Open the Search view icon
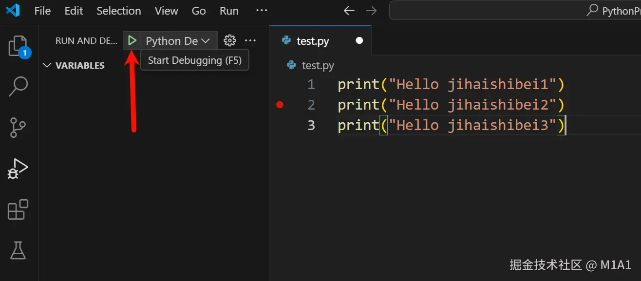Screen dimensions: 641x281 point(19,86)
